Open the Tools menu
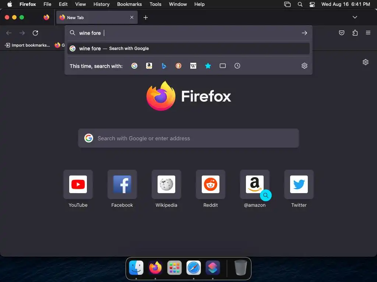Viewport: 377px width, 282px height. pyautogui.click(x=155, y=4)
